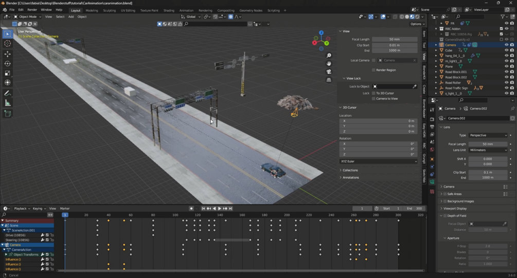Select the Move tool in the toolbar

click(8, 54)
